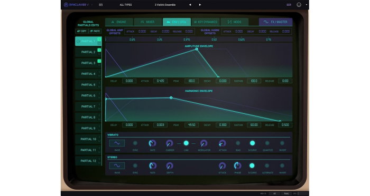Click the Vibrato Carrier knob

click(170, 143)
